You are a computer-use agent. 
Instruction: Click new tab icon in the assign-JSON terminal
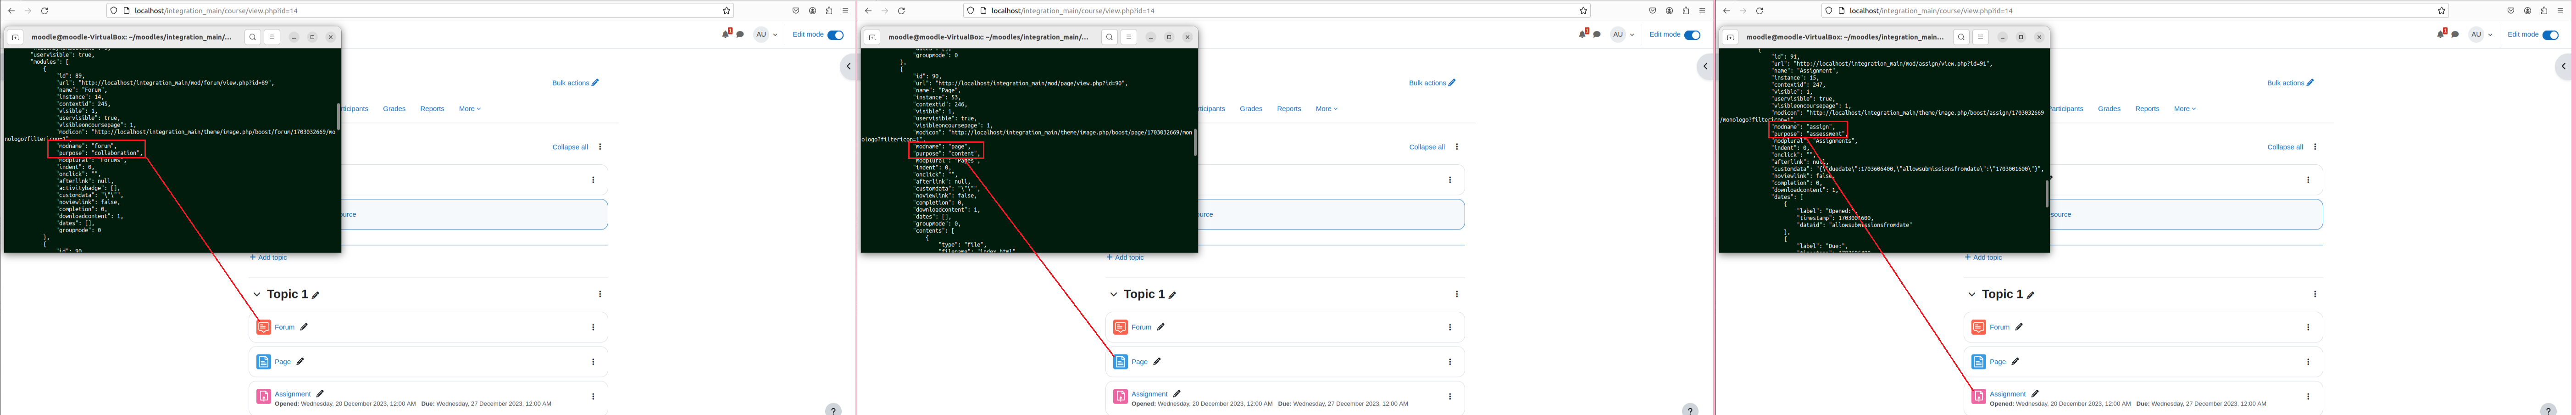click(1730, 37)
